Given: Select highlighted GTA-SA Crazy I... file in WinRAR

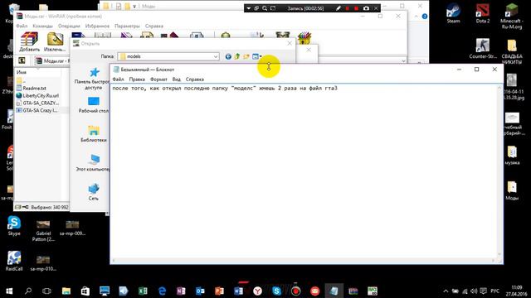Looking at the screenshot, I should coord(37,110).
